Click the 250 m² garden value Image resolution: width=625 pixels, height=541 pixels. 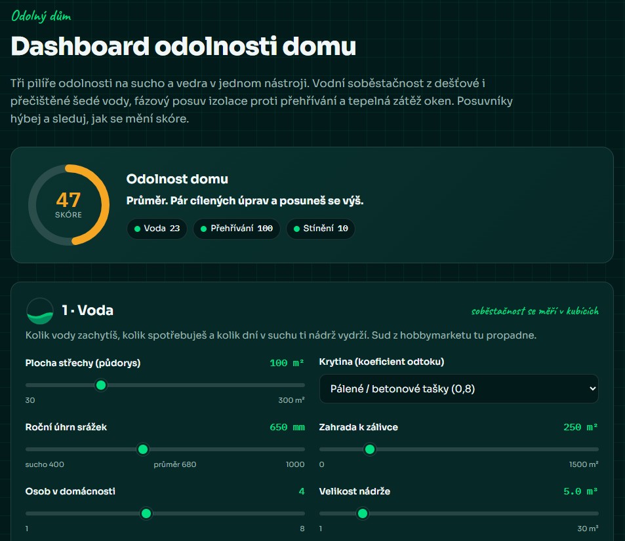point(581,427)
